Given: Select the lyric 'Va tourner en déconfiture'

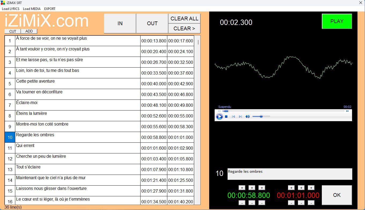Looking at the screenshot, I should 78,94.
